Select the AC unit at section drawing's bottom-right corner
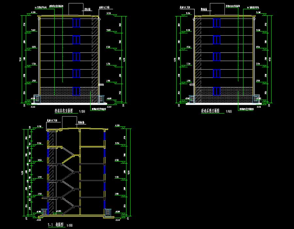The image size is (294, 229). 108,213
